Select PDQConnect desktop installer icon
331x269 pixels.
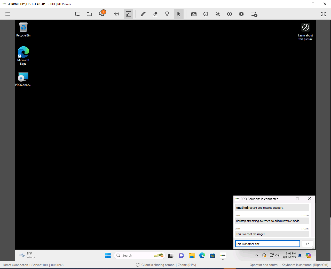[x=23, y=79]
